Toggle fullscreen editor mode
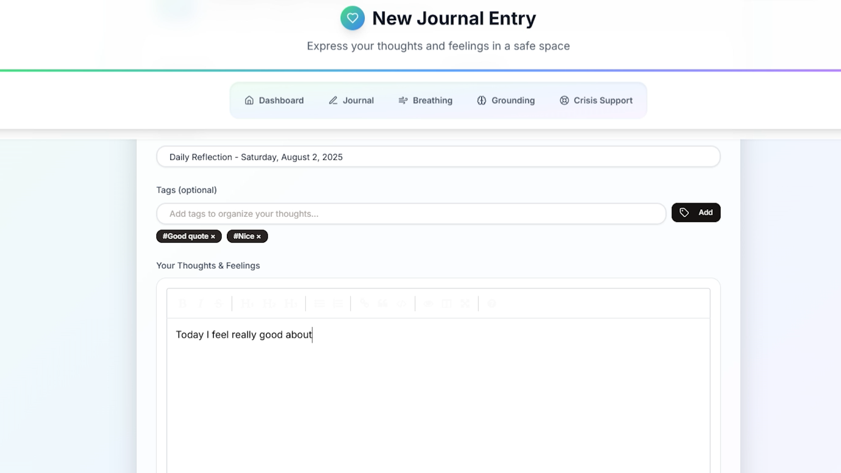Viewport: 841px width, 473px height. pyautogui.click(x=465, y=304)
